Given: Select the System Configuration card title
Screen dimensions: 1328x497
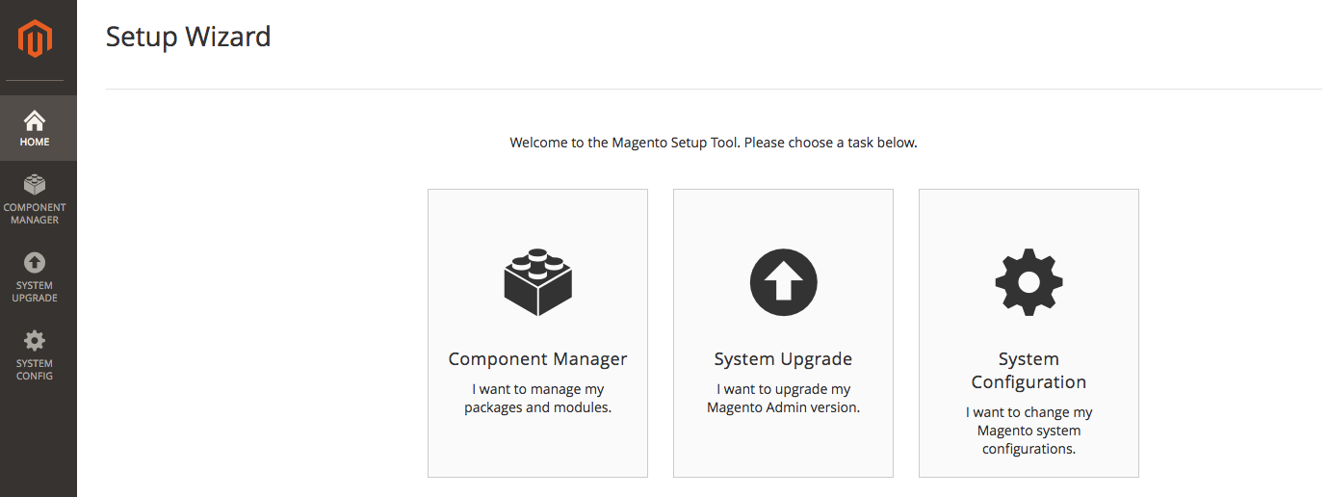Looking at the screenshot, I should click(1029, 371).
